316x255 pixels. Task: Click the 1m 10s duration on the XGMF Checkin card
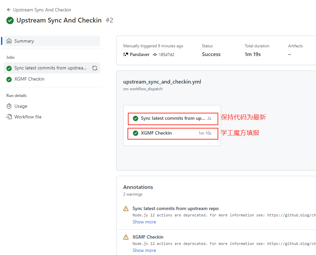[x=205, y=133]
